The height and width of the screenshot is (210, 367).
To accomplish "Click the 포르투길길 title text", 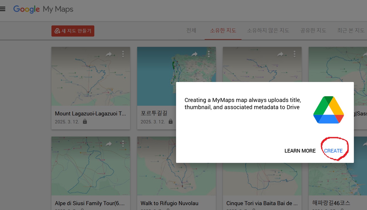I will pyautogui.click(x=154, y=114).
